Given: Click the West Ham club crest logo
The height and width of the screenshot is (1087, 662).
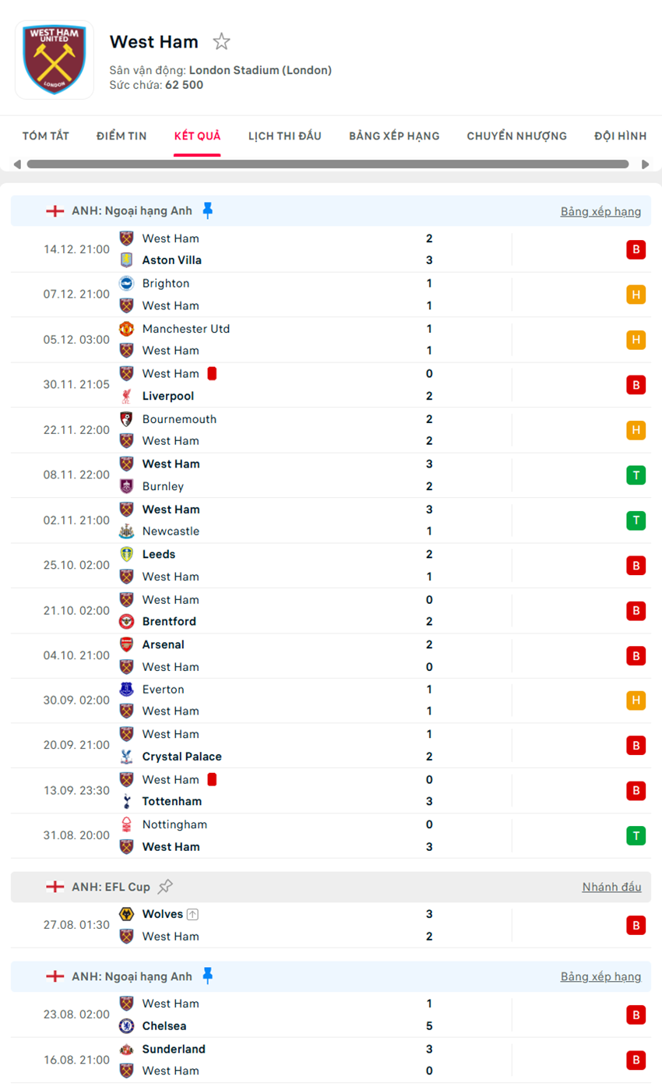Looking at the screenshot, I should pyautogui.click(x=55, y=60).
